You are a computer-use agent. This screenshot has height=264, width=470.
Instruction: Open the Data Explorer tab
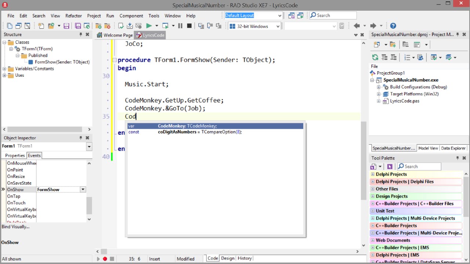click(453, 148)
